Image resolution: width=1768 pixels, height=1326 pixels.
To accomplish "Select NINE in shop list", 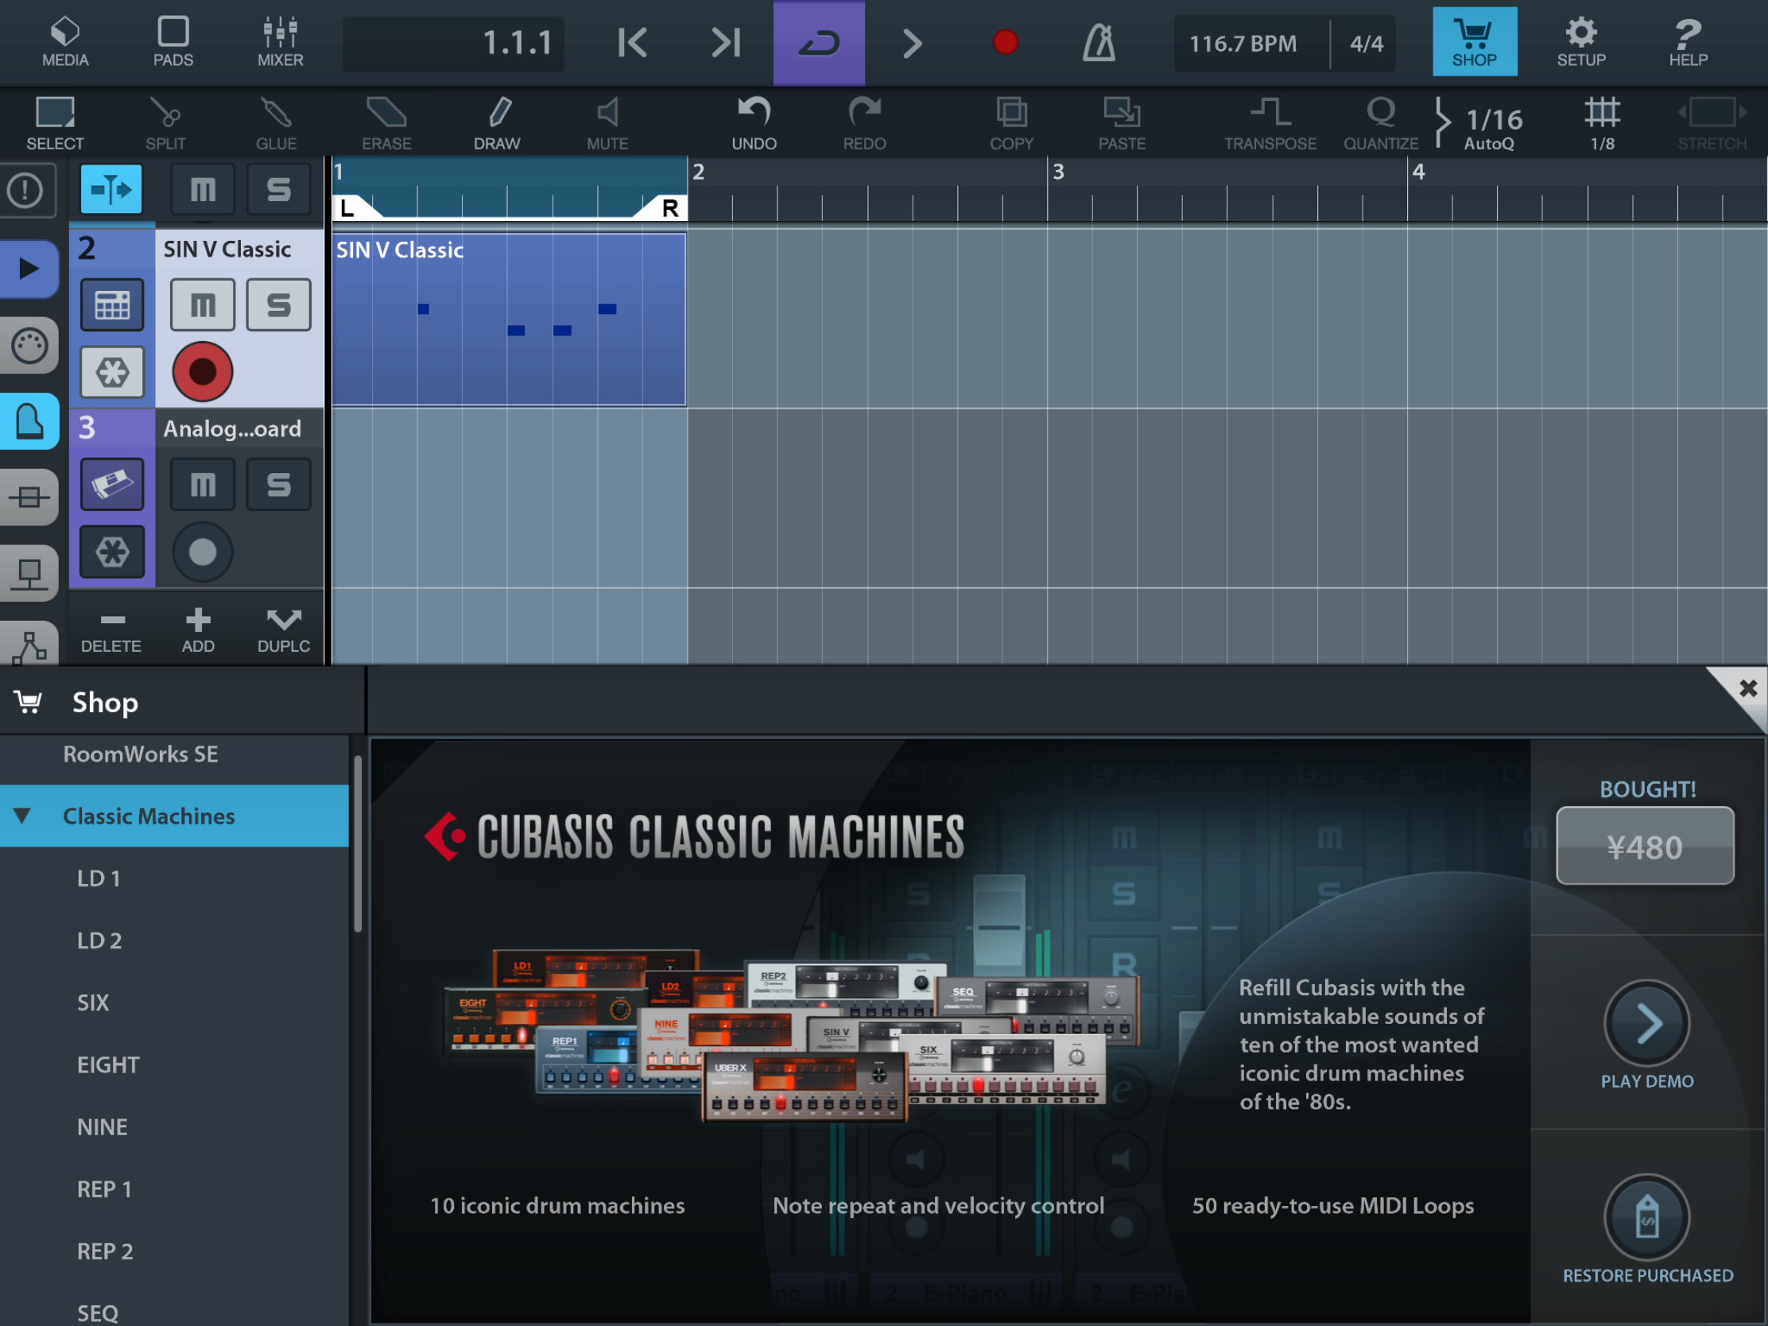I will 174,1127.
